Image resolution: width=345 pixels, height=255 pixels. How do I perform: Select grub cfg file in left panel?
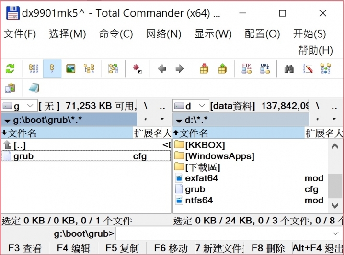pos(86,156)
